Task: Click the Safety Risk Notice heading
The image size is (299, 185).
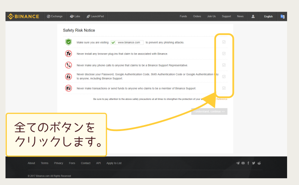Action: (79, 30)
